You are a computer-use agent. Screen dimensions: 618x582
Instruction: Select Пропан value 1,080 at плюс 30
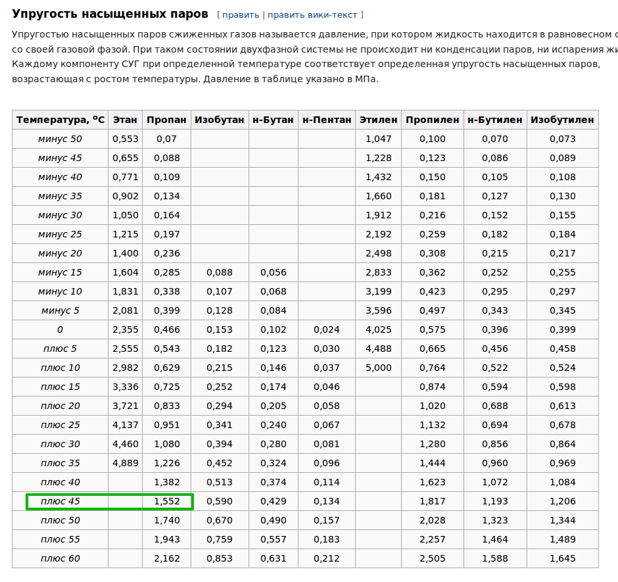pos(167,444)
